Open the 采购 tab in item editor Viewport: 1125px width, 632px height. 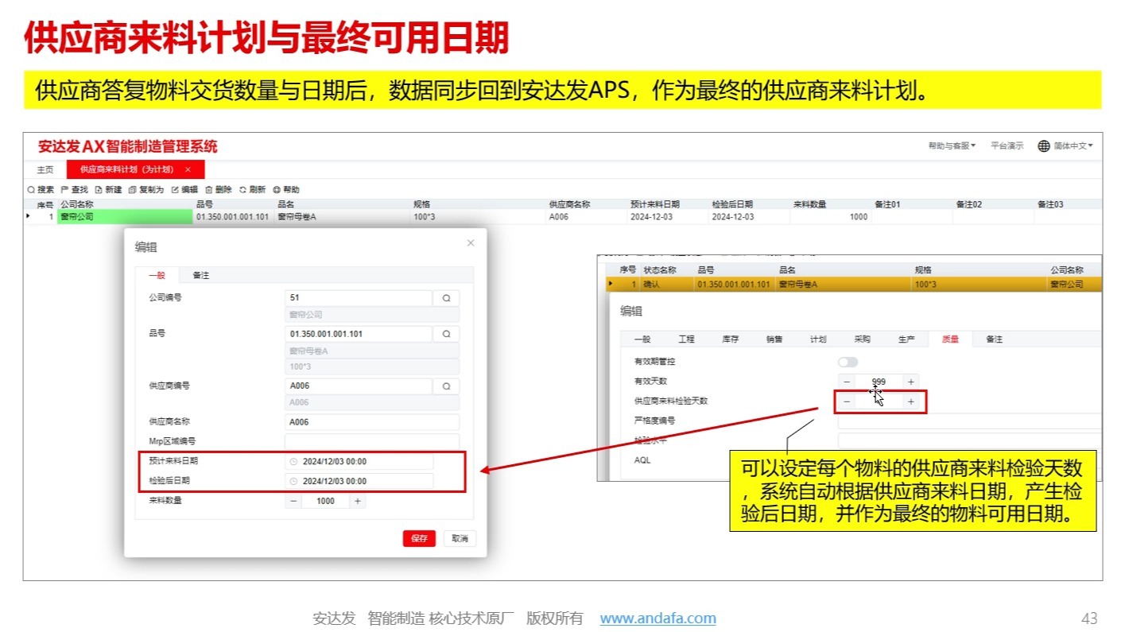[x=862, y=339]
